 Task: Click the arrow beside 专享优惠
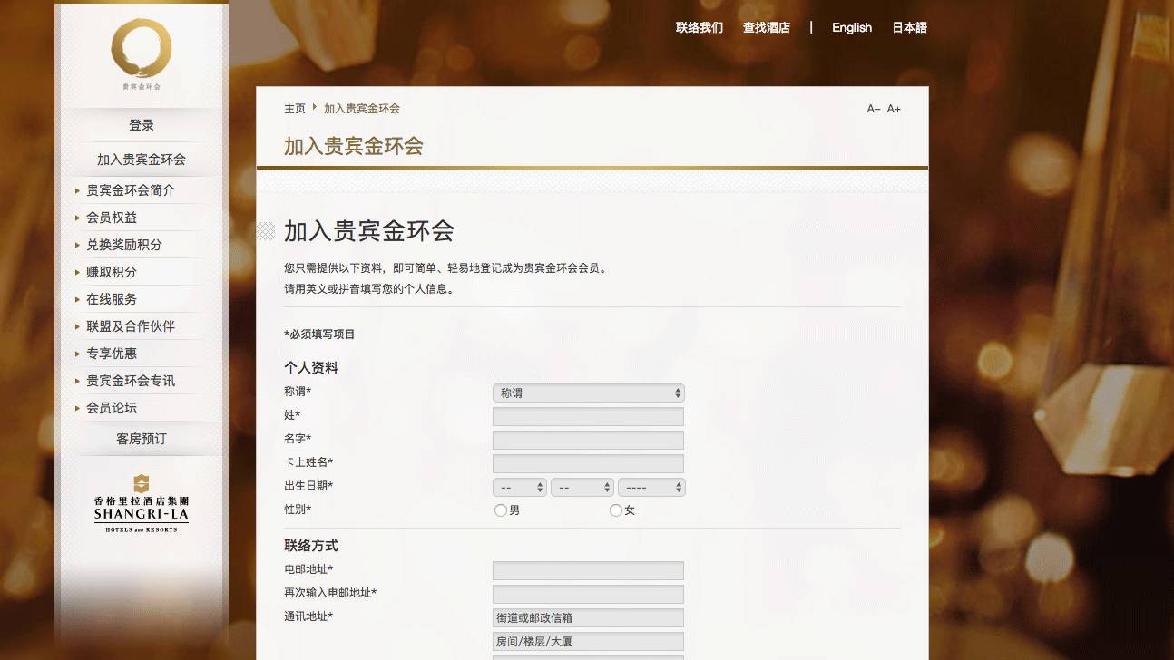[x=78, y=354]
